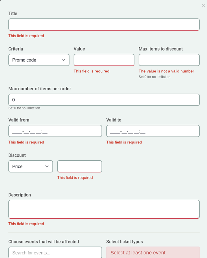Click the Search for events field
Screen dimensions: 207x258
[55, 252]
